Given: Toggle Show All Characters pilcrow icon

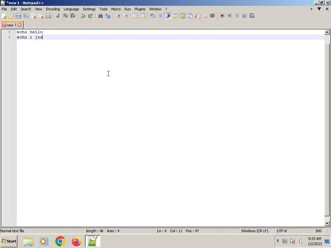Looking at the screenshot, I should click(160, 16).
